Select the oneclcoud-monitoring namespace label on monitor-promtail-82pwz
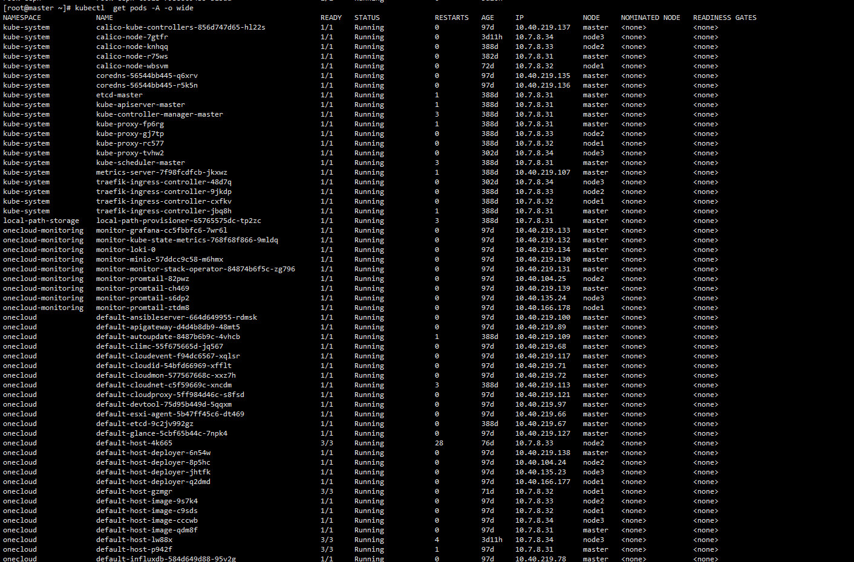854x562 pixels. [43, 278]
